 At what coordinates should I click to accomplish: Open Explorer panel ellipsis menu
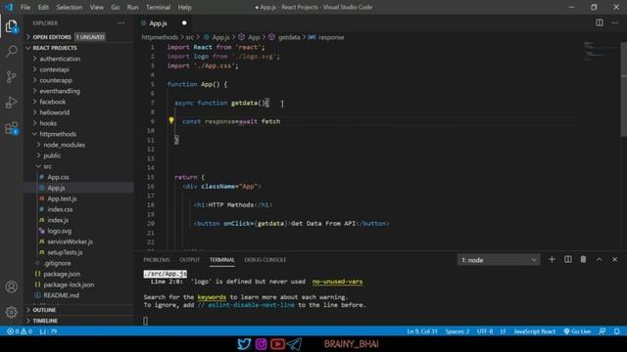click(121, 23)
